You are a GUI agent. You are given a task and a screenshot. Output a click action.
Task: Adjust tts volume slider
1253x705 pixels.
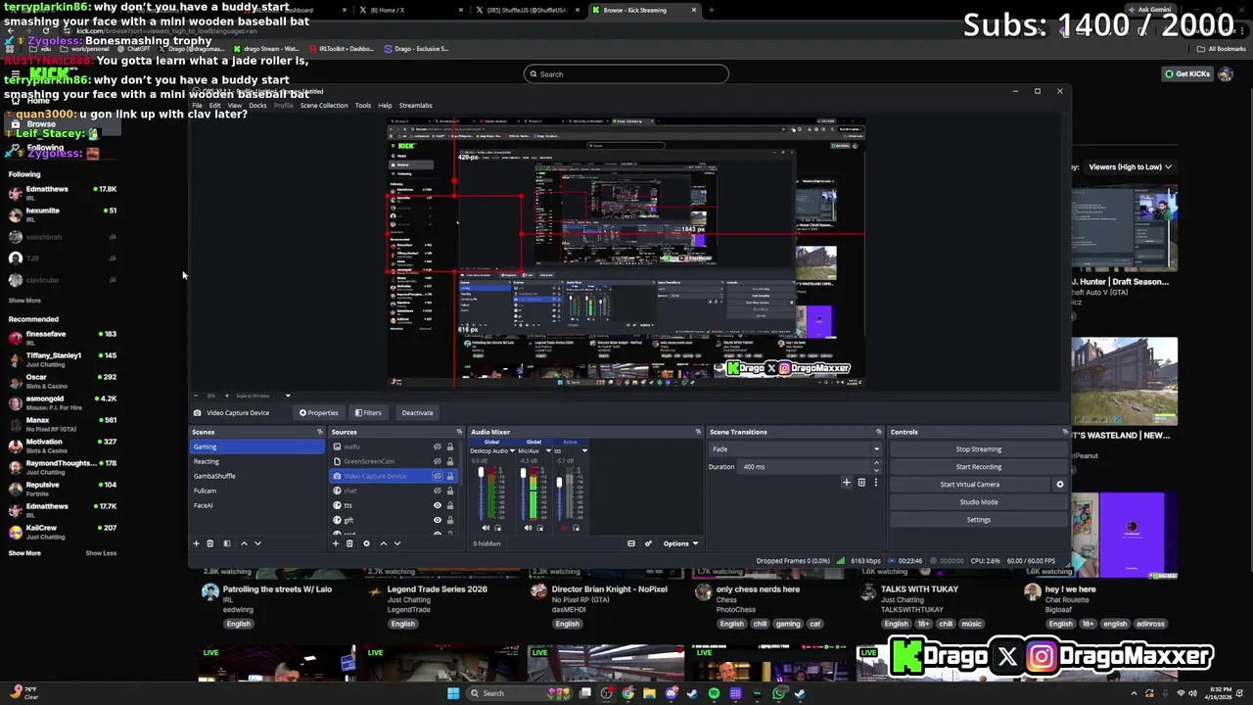[559, 493]
